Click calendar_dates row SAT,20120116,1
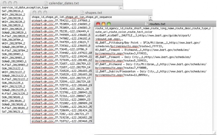This screenshot has width=217, height=135. click(13, 11)
